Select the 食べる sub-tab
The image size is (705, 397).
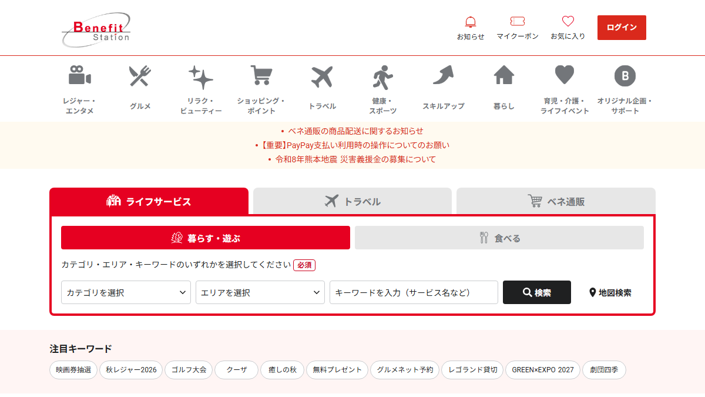click(x=499, y=238)
